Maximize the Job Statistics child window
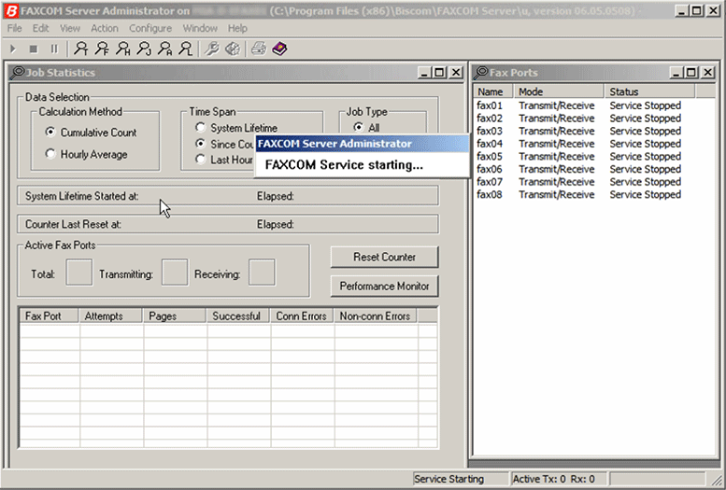Image resolution: width=726 pixels, height=490 pixels. tap(439, 72)
